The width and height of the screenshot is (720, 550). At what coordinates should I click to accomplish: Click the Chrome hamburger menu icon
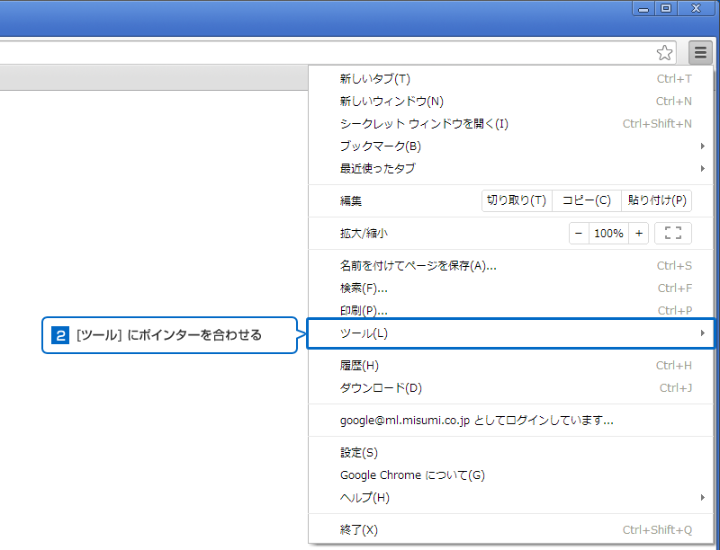tap(700, 53)
